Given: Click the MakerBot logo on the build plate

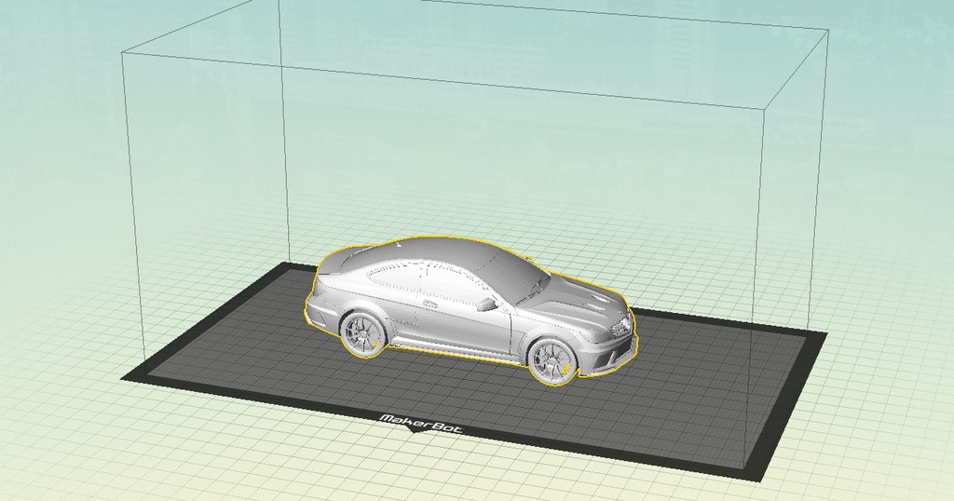Looking at the screenshot, I should 421,423.
